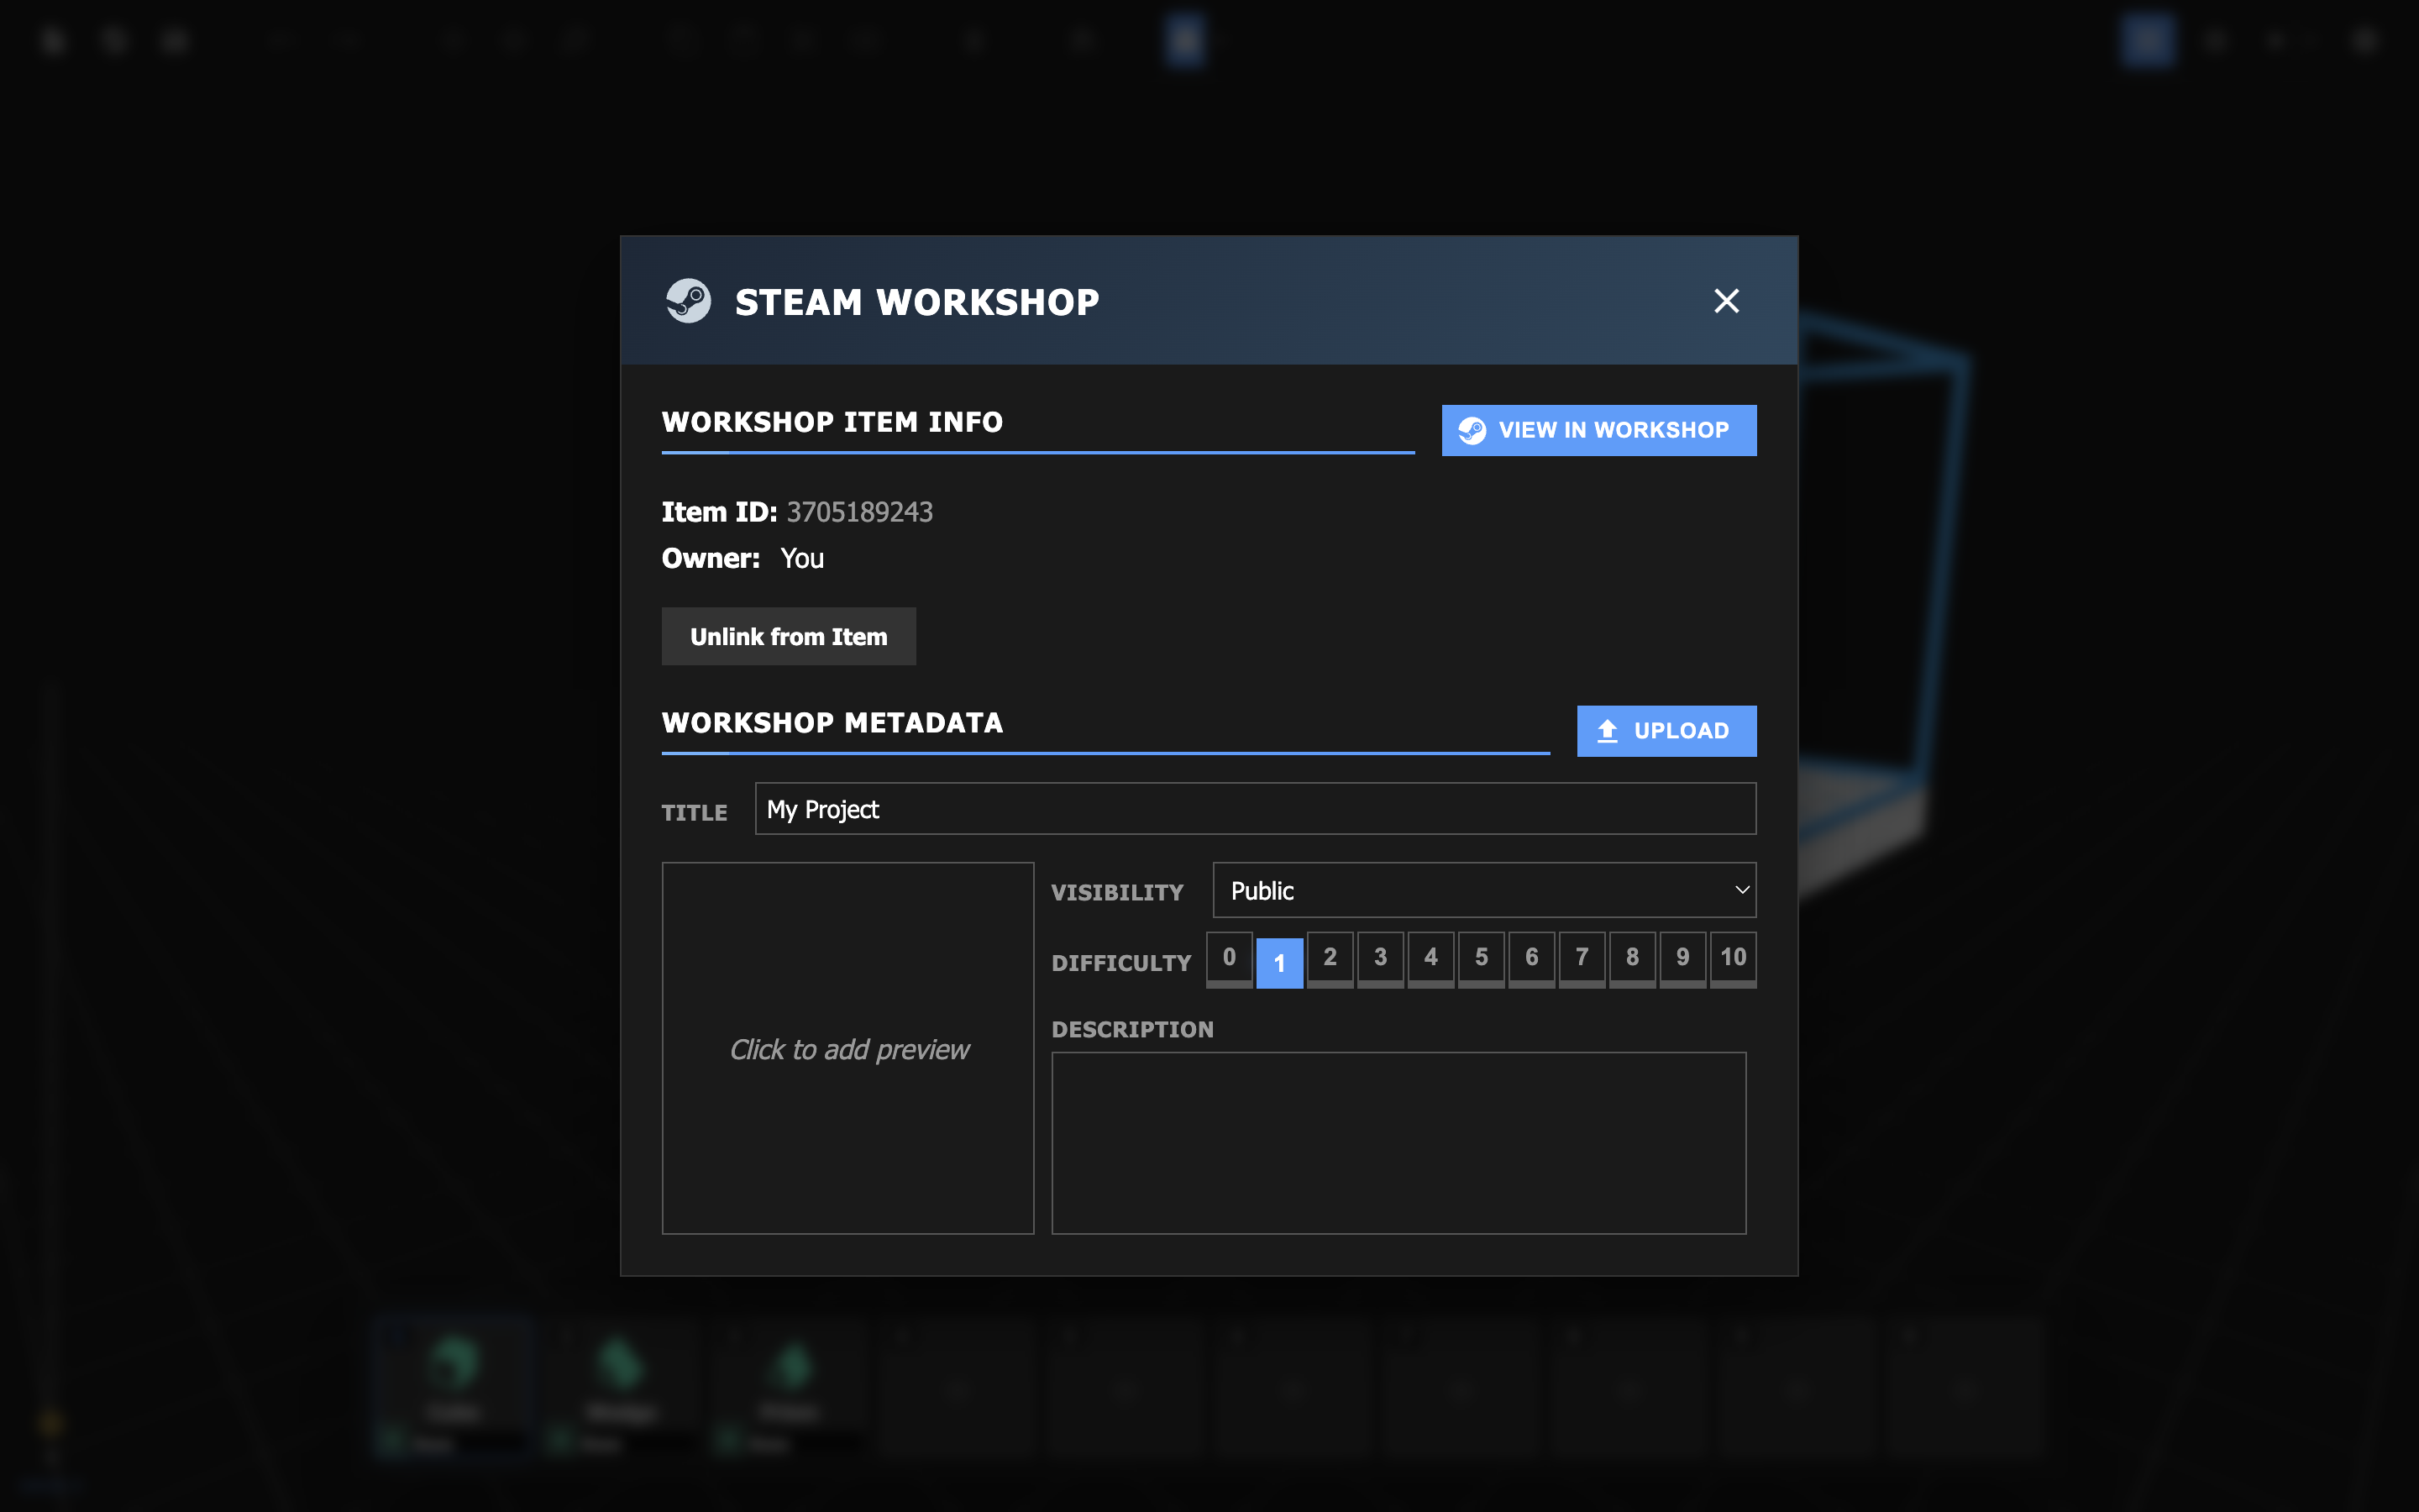The width and height of the screenshot is (2419, 1512).
Task: Choose difficulty level 7
Action: [1582, 960]
